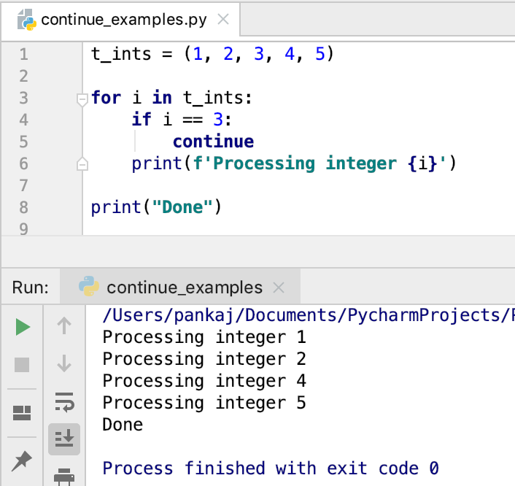The image size is (515, 486).
Task: Click the "Done" string literal
Action: [x=182, y=207]
